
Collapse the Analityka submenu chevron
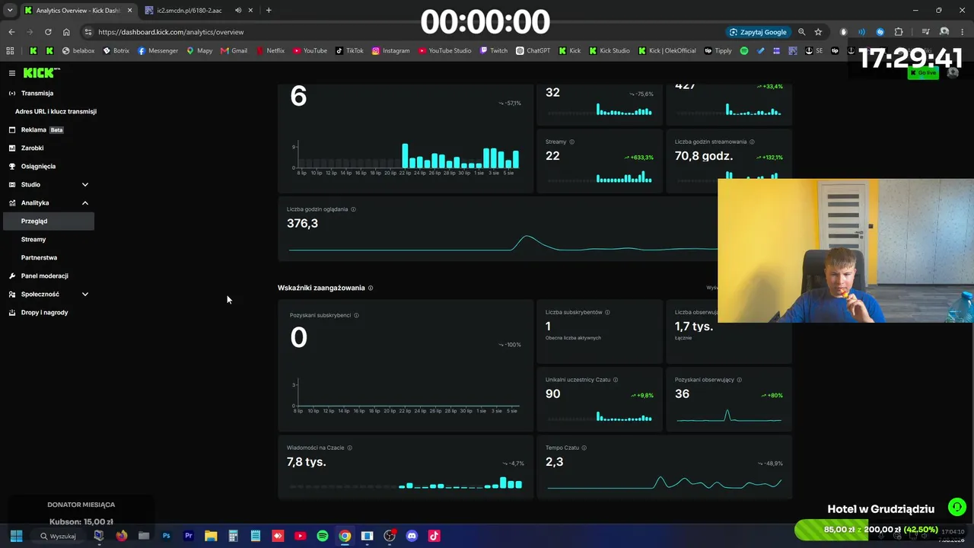(85, 202)
